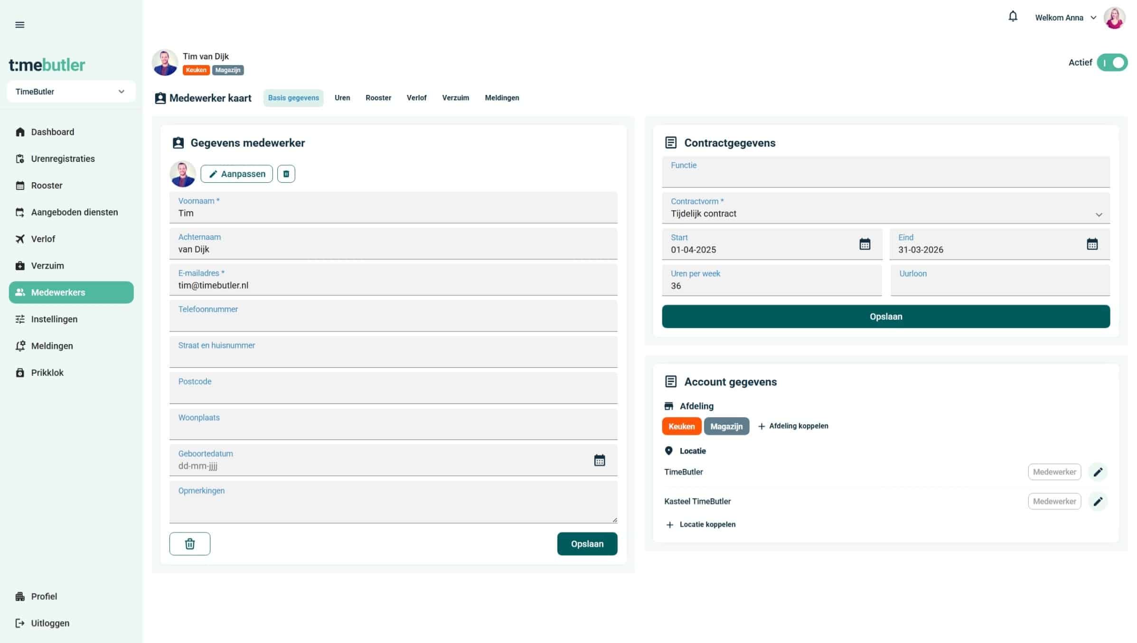This screenshot has height=643, width=1137.
Task: Open the TimeButler location selector
Action: [71, 92]
